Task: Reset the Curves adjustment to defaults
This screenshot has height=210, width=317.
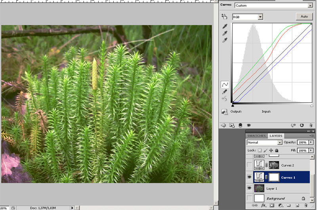Action: [x=302, y=125]
